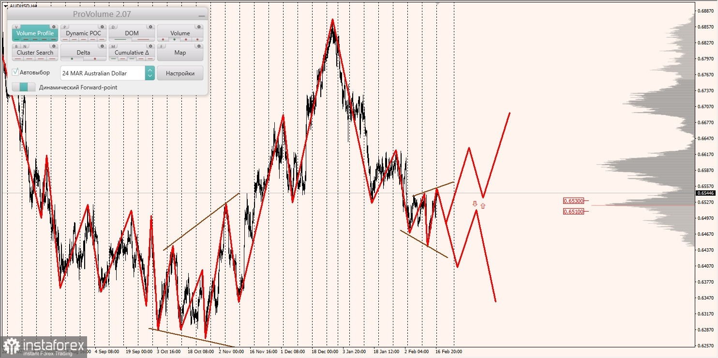The width and height of the screenshot is (718, 358).
Task: Click the 0.62870 value on price axis
Action: coord(706,329)
